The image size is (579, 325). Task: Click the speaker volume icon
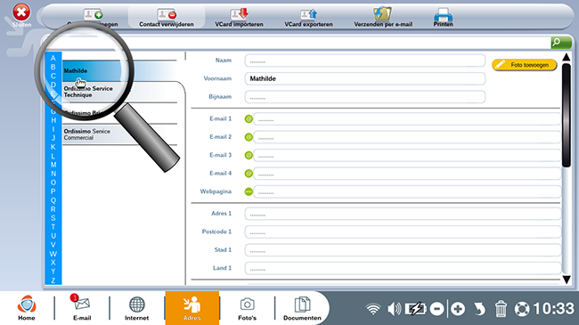coord(394,309)
